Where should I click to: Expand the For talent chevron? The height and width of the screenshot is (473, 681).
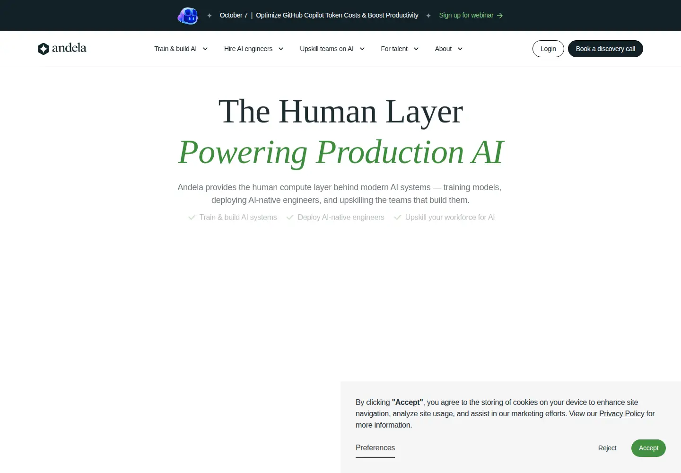(416, 49)
